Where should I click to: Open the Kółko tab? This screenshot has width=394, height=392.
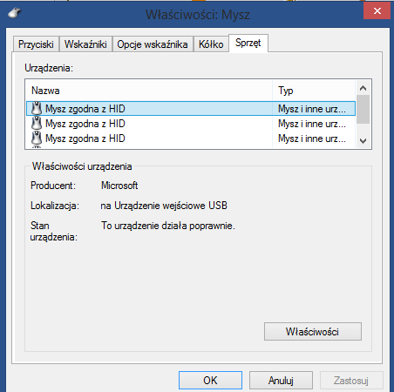pyautogui.click(x=211, y=44)
